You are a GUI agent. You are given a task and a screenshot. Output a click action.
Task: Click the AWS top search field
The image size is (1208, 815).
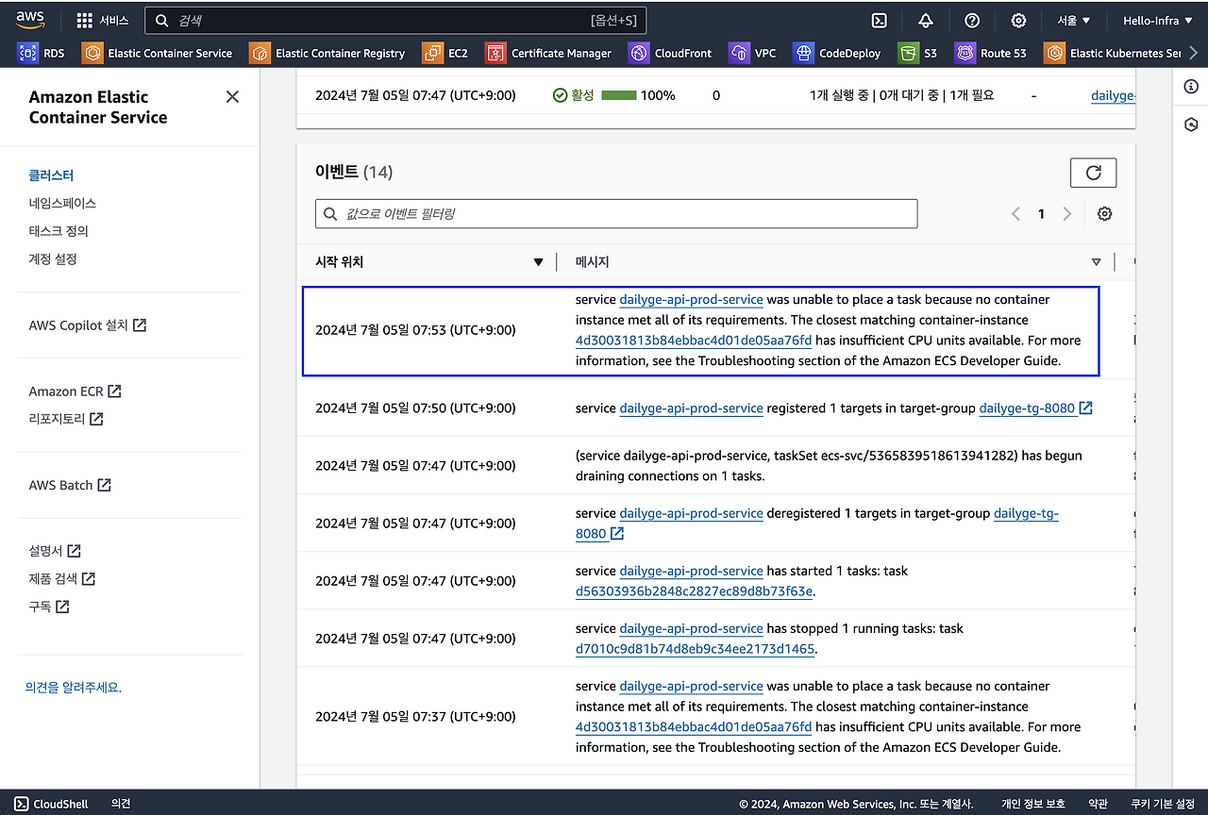(x=395, y=20)
